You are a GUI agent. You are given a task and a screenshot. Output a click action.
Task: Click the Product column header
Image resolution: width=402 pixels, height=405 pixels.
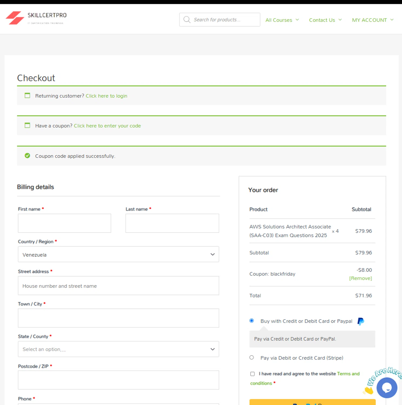(258, 209)
